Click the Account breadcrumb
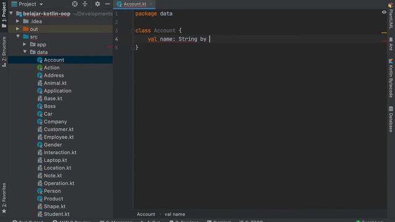This screenshot has width=395, height=222. tap(146, 214)
